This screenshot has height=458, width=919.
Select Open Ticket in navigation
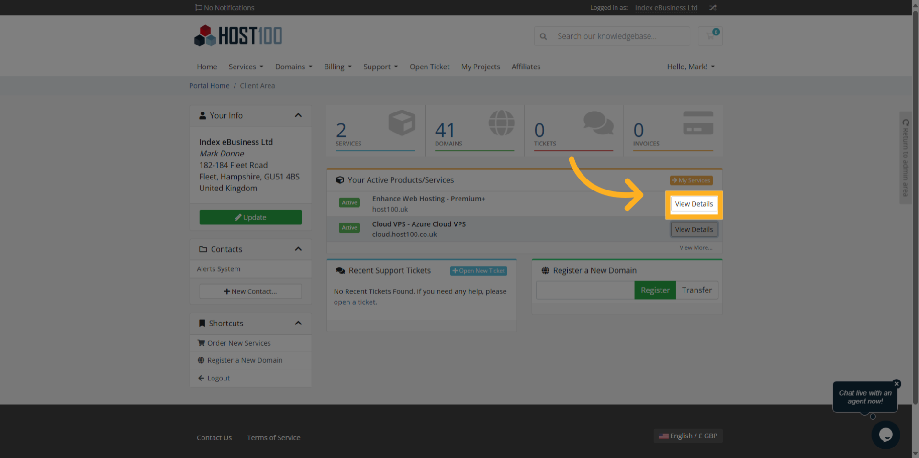[429, 67]
